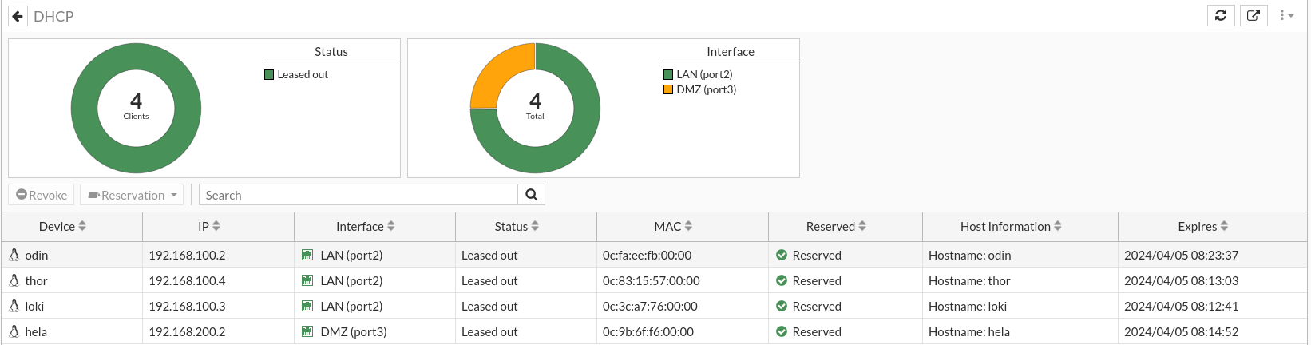Click the search magnifier button
This screenshot has height=345, width=1311.
click(x=532, y=195)
